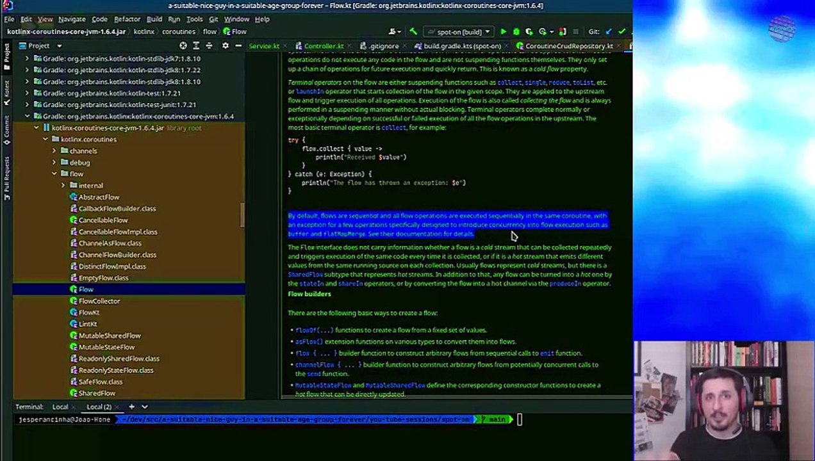
Task: Open the user/Code With Me icon
Action: click(394, 31)
